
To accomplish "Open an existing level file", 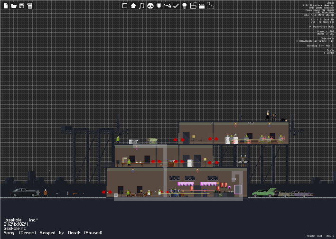I will point(14,6).
